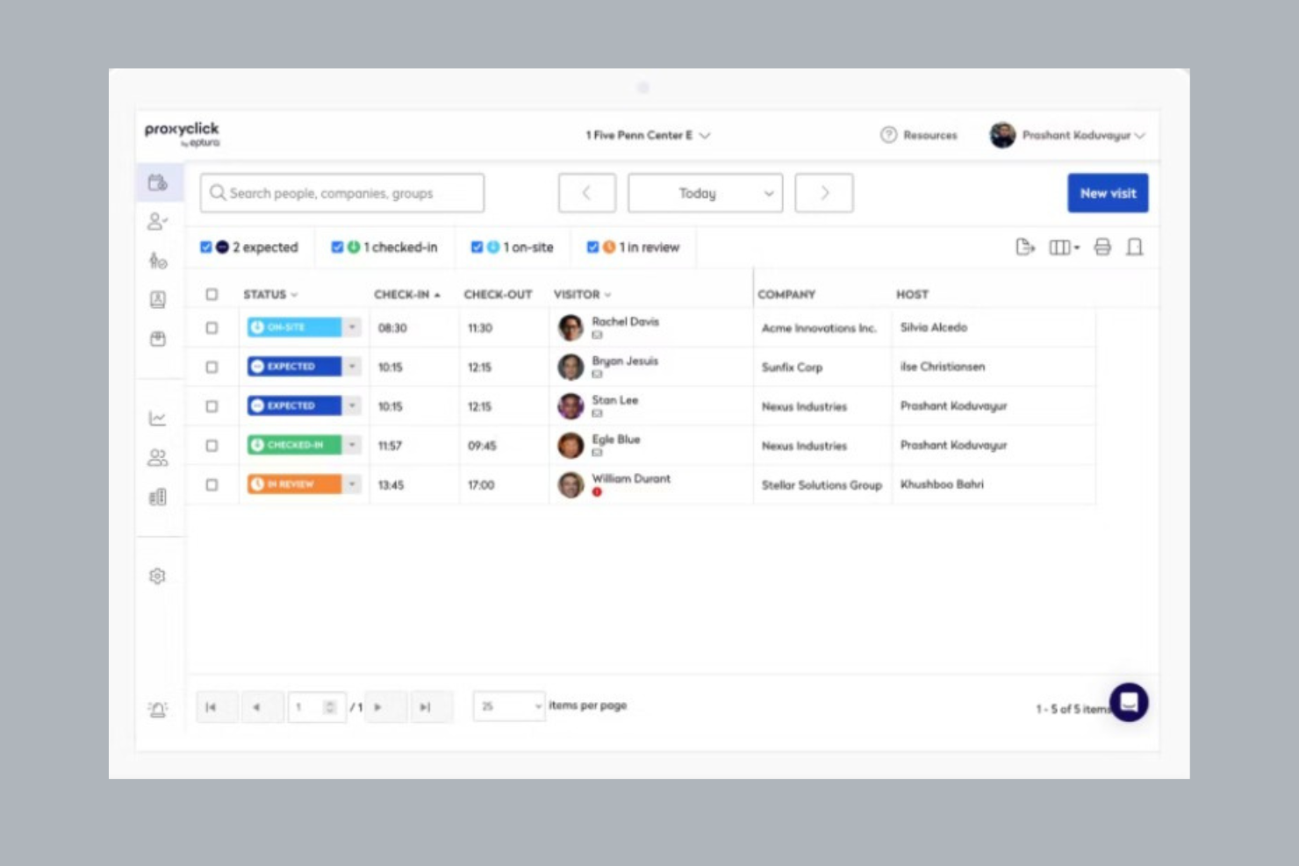
Task: Expand the 1 Five Penn Center E location dropdown
Action: (x=648, y=135)
